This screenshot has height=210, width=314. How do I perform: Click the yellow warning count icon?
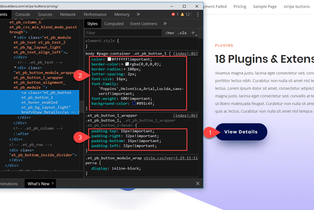tap(182, 14)
